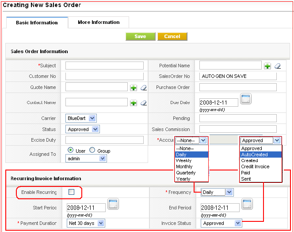Select the User radio button
This screenshot has height=232, width=294.
[x=70, y=150]
